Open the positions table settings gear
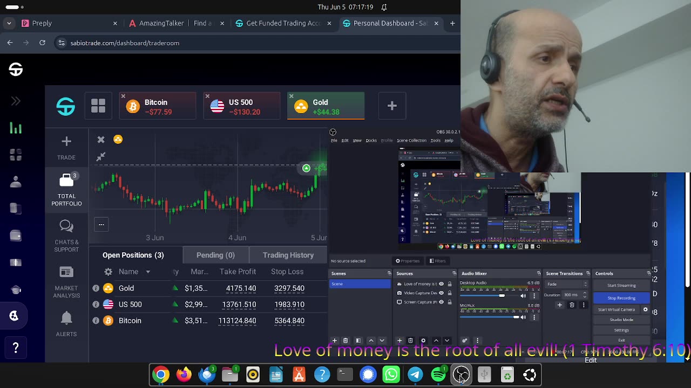This screenshot has height=388, width=691. click(x=108, y=272)
